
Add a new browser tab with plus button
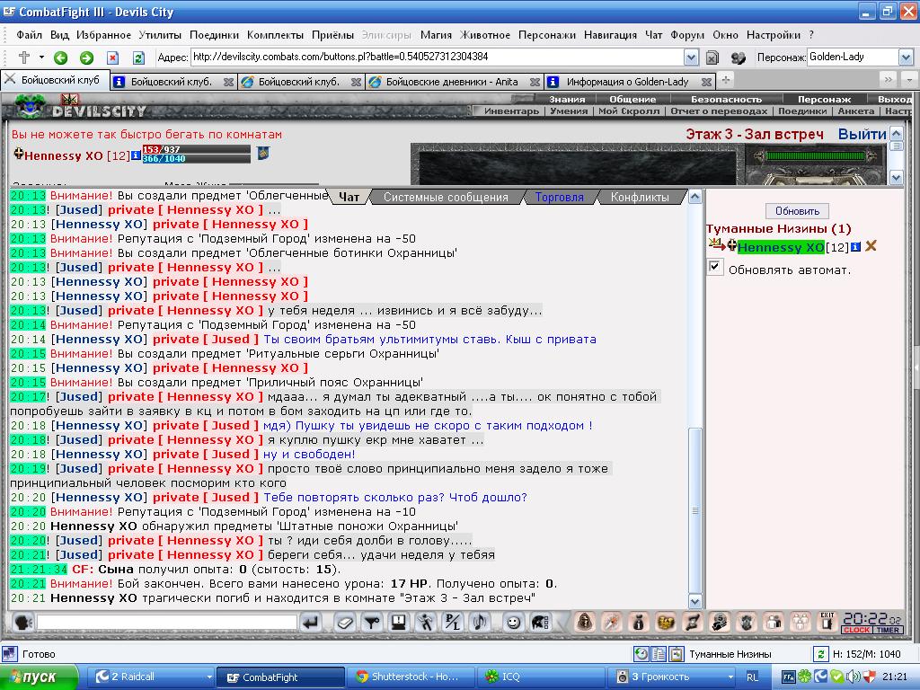pyautogui.click(x=726, y=80)
